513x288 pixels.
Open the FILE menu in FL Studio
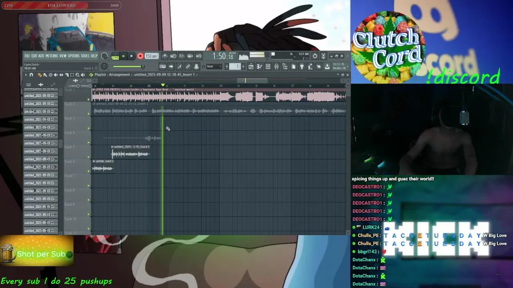27,56
